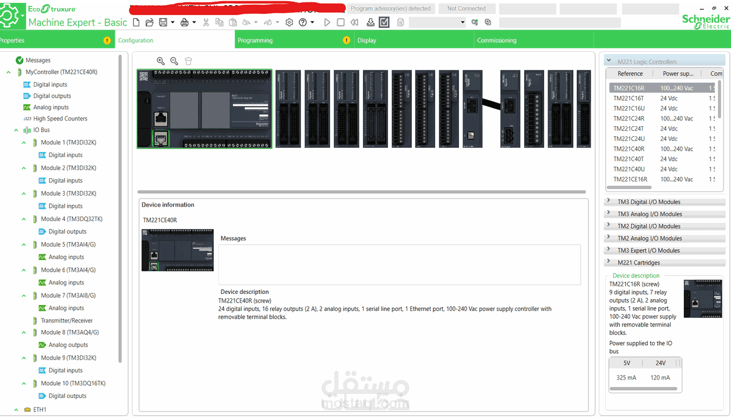Click transmitter module with cable in rack
731x419 pixels.
472,109
